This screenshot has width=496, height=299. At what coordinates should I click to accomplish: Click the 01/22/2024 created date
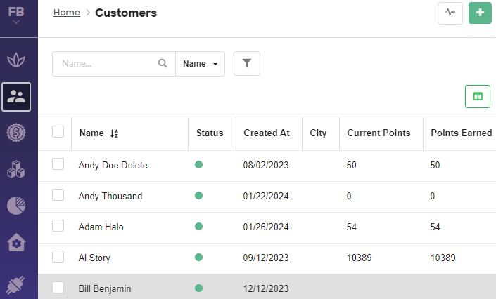point(266,196)
